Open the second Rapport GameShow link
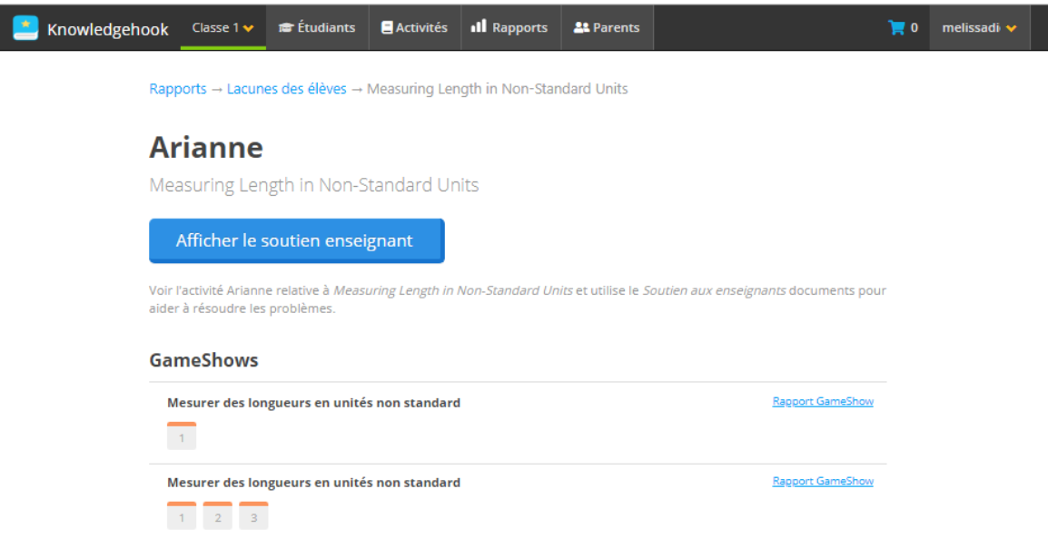The width and height of the screenshot is (1048, 538). (x=823, y=481)
